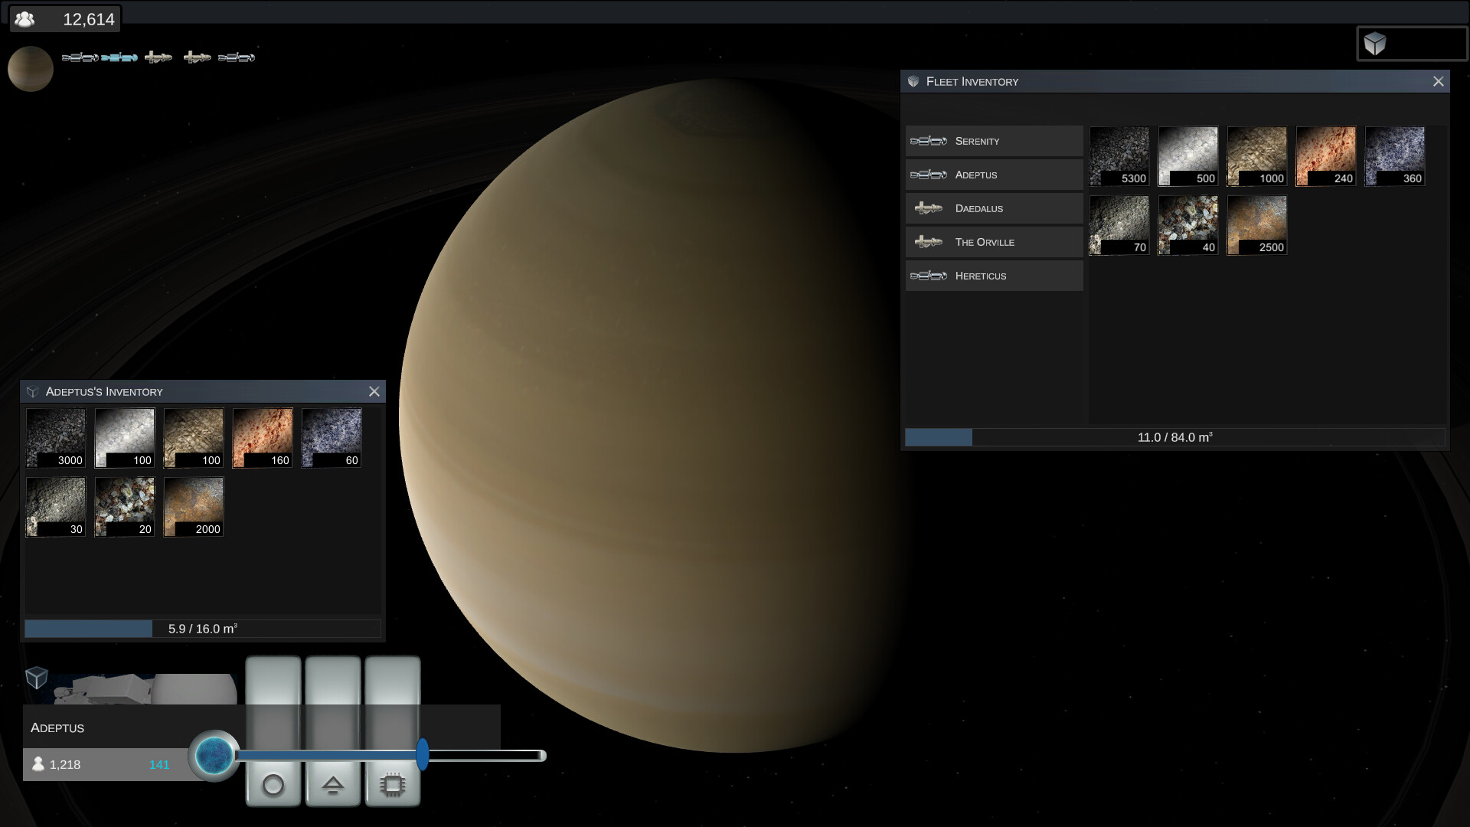Toggle the Fleet Inventory panel header cube icon
1470x827 pixels.
(912, 81)
